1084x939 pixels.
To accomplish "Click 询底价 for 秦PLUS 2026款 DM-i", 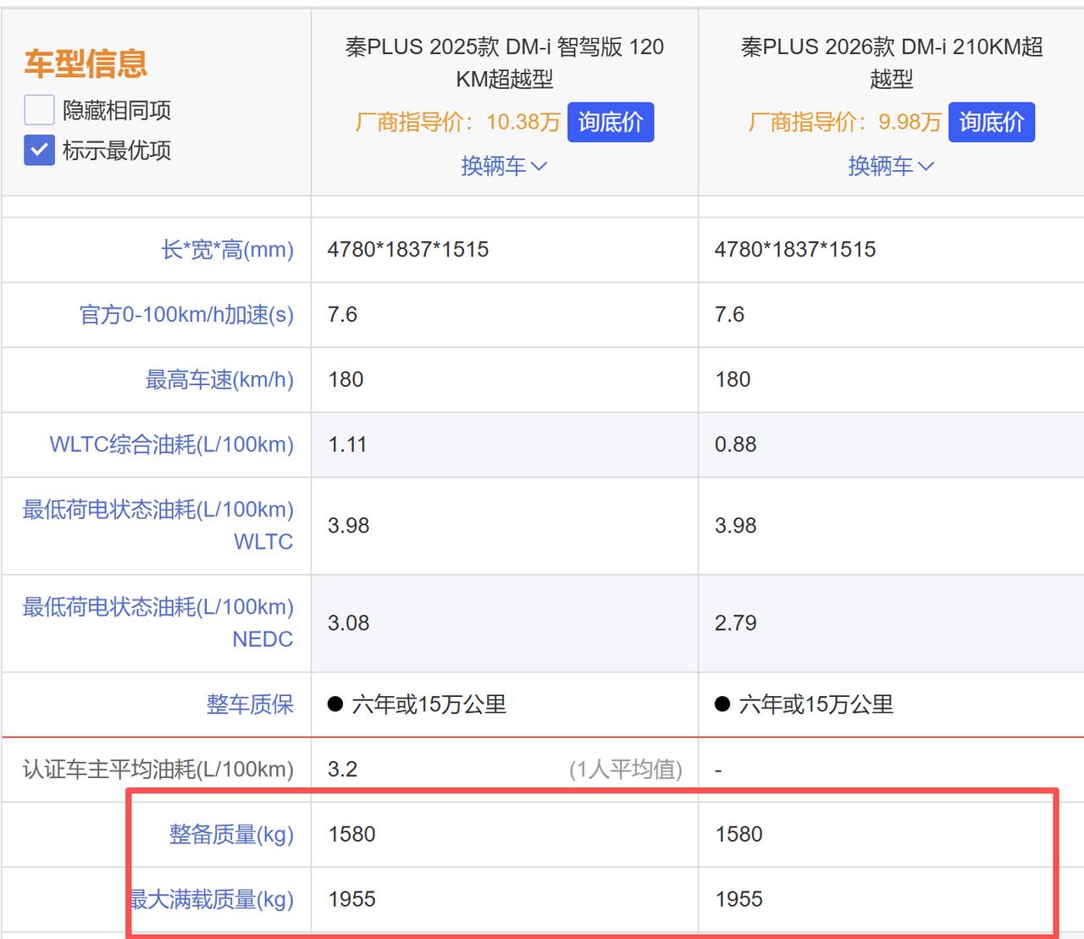I will [992, 122].
